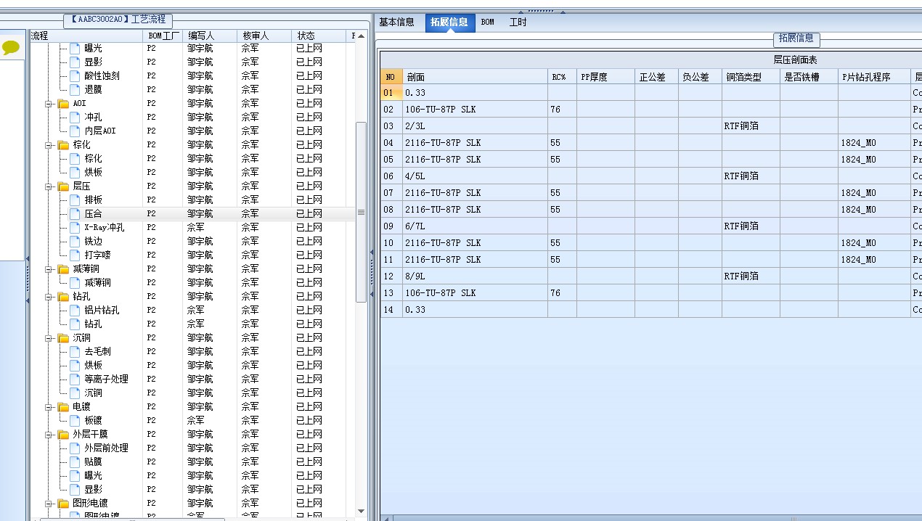This screenshot has width=922, height=521.
Task: Select the 减薄铜 child step row
Action: 97,283
